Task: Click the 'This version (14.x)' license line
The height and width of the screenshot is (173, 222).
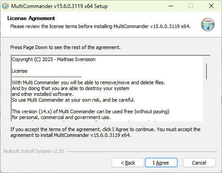Action: click(x=90, y=111)
